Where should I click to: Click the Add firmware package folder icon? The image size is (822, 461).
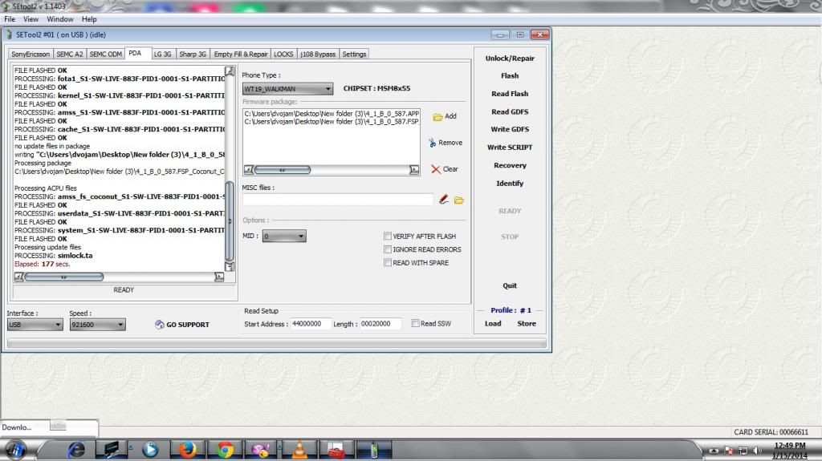(x=437, y=117)
